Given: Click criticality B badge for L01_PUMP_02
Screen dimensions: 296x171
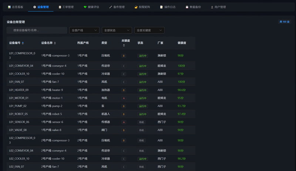Looking at the screenshot, I should point(124,106).
